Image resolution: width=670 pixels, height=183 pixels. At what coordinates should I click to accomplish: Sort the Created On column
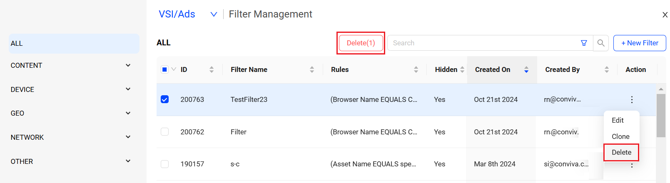click(x=526, y=69)
